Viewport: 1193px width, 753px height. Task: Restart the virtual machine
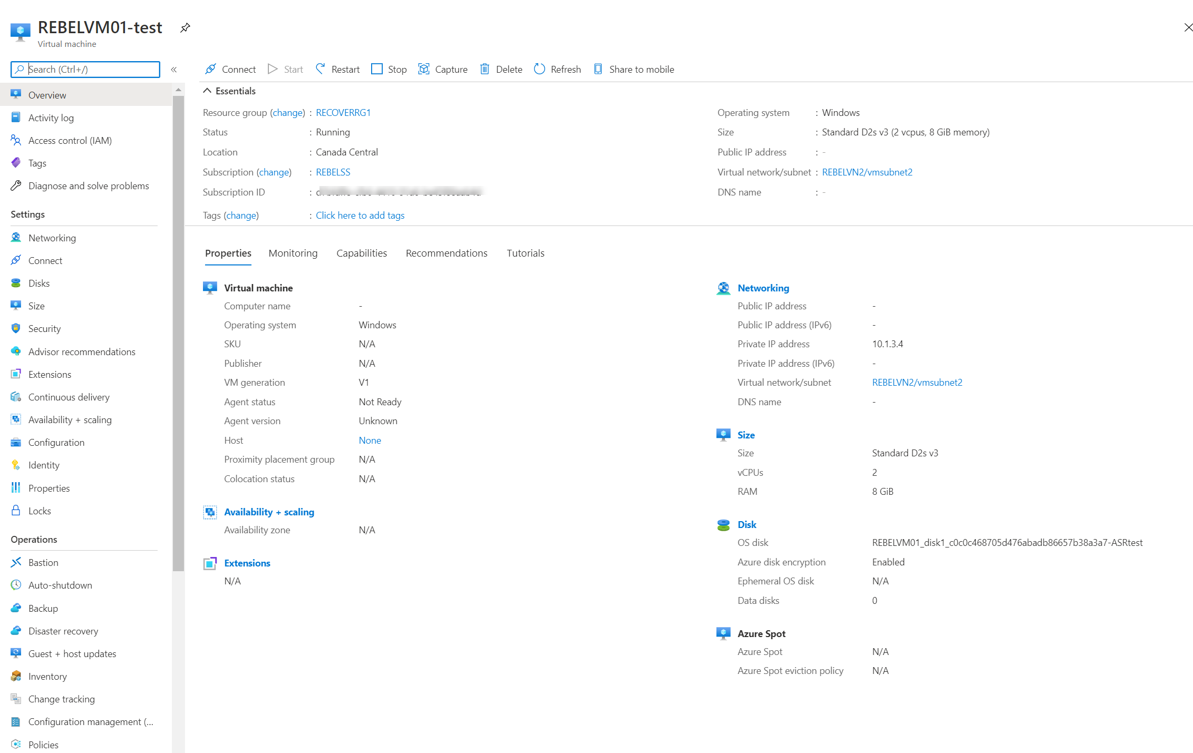coord(337,69)
